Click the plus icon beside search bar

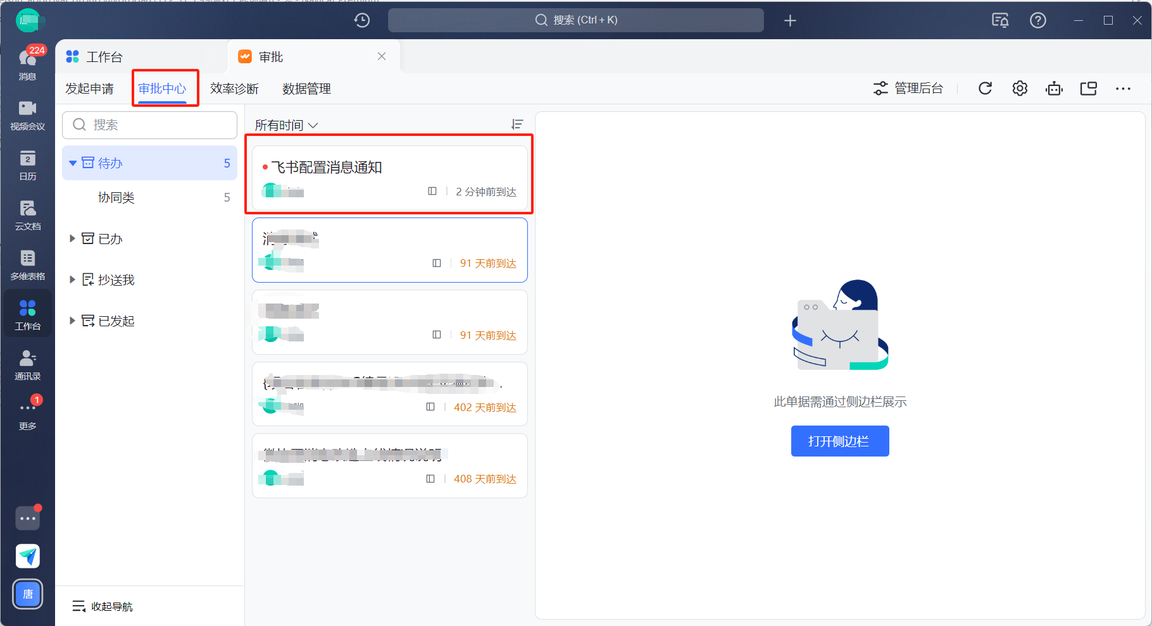click(x=790, y=21)
